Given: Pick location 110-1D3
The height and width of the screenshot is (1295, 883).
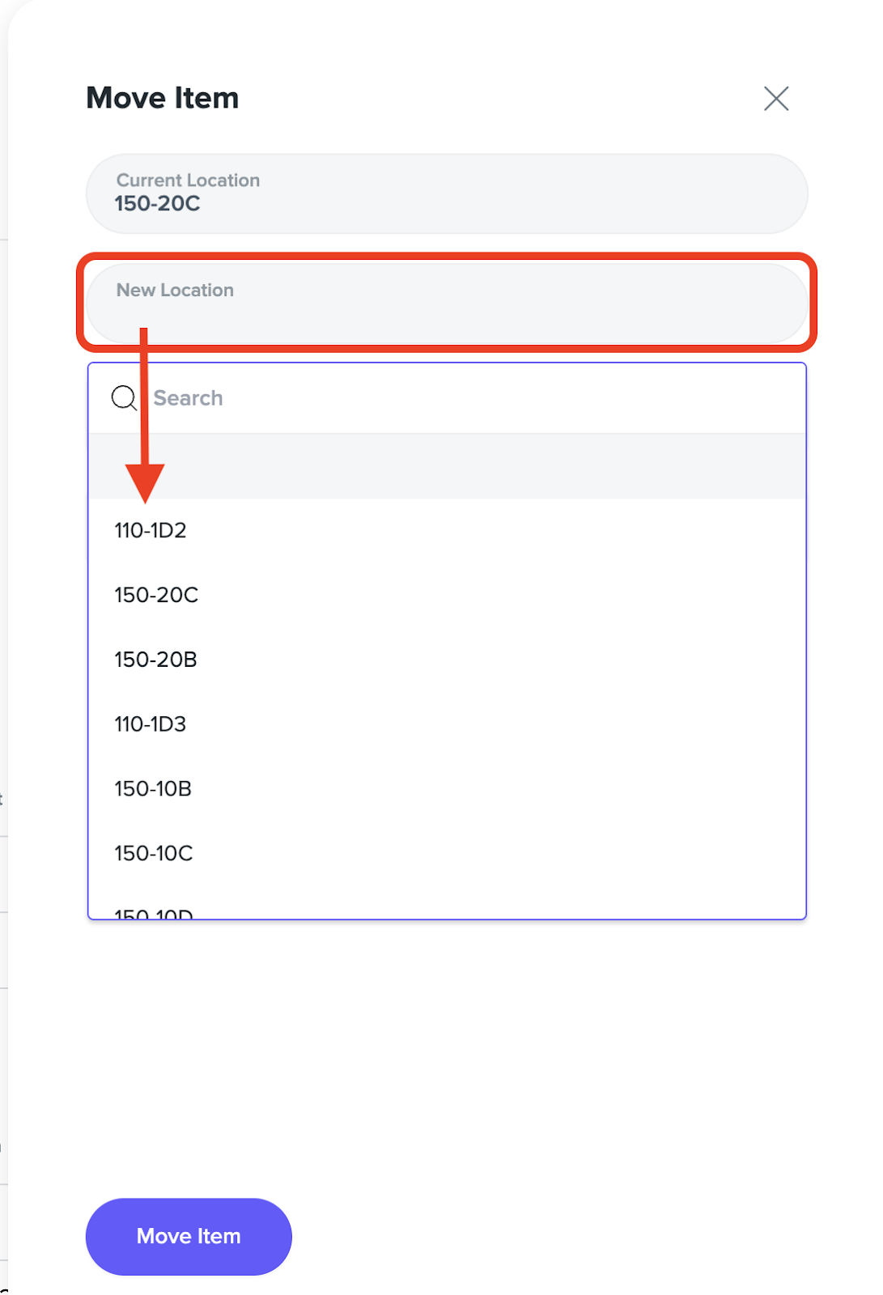Looking at the screenshot, I should pyautogui.click(x=447, y=724).
